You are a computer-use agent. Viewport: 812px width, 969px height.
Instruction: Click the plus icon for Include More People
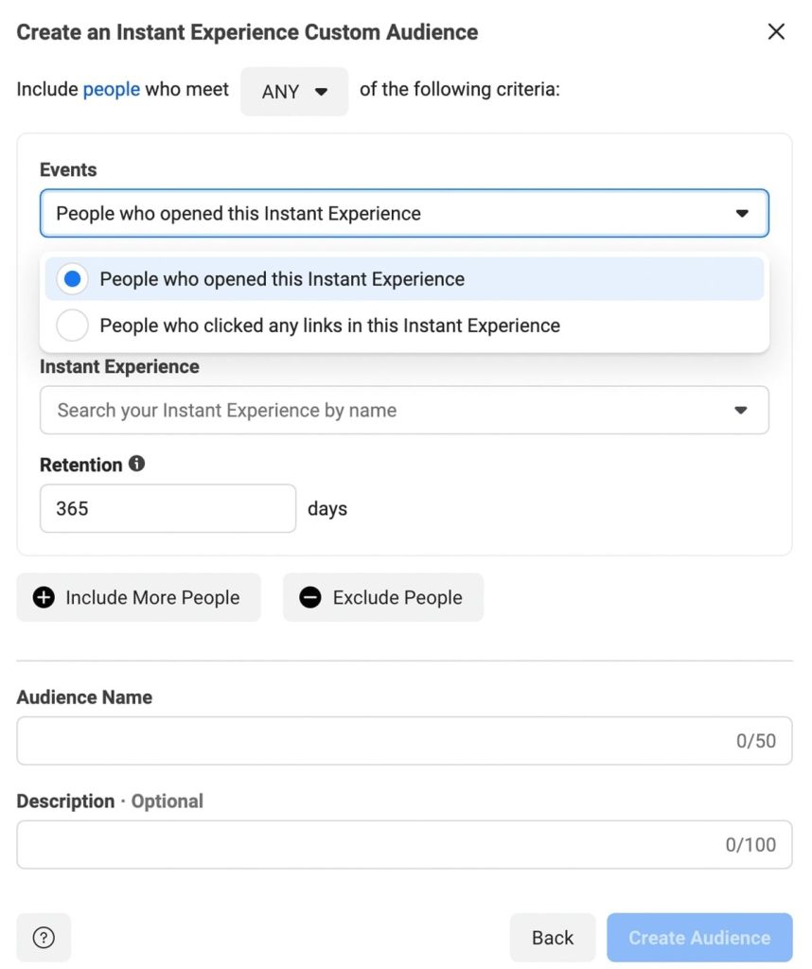pos(44,597)
